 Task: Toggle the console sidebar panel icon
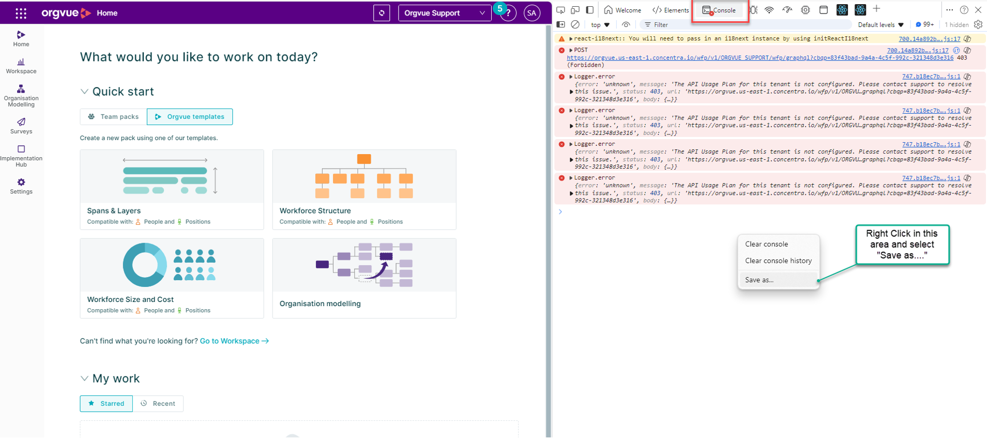[560, 24]
